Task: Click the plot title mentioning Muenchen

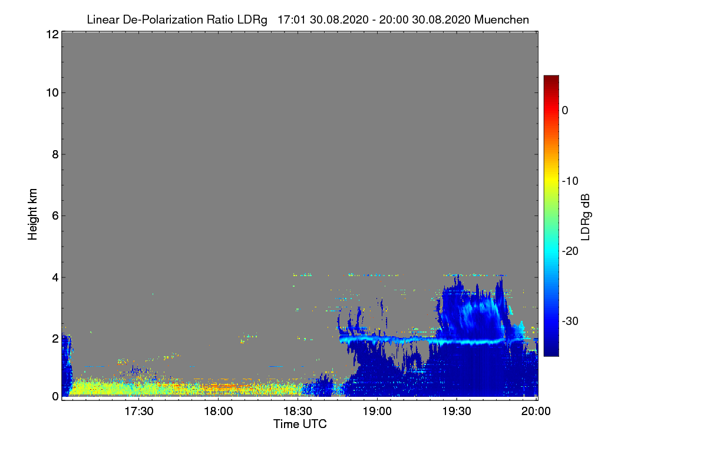Action: [x=308, y=19]
